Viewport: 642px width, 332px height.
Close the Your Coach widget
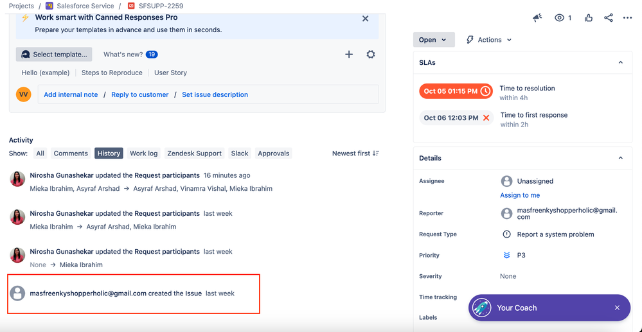point(617,308)
